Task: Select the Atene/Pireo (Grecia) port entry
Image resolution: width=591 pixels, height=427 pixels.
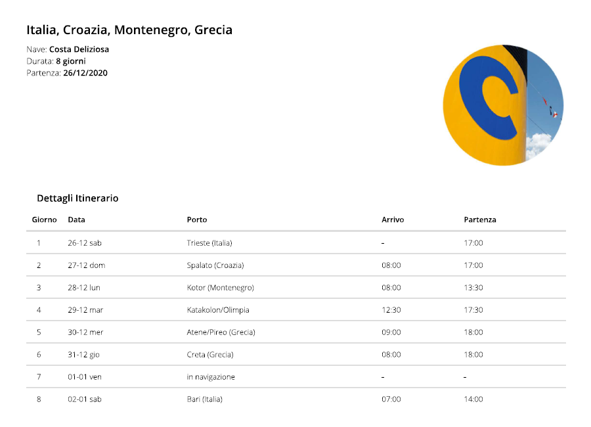Action: tap(221, 332)
